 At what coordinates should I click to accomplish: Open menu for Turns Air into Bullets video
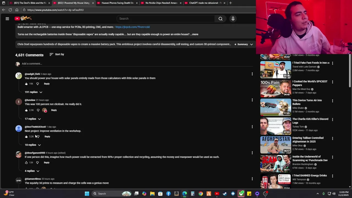pyautogui.click(x=332, y=101)
